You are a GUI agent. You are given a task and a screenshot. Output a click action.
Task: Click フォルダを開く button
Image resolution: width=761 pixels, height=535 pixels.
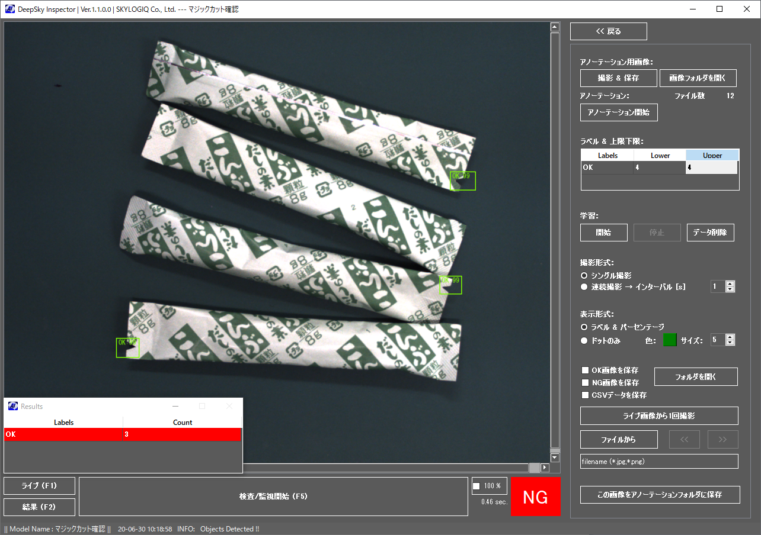(696, 377)
